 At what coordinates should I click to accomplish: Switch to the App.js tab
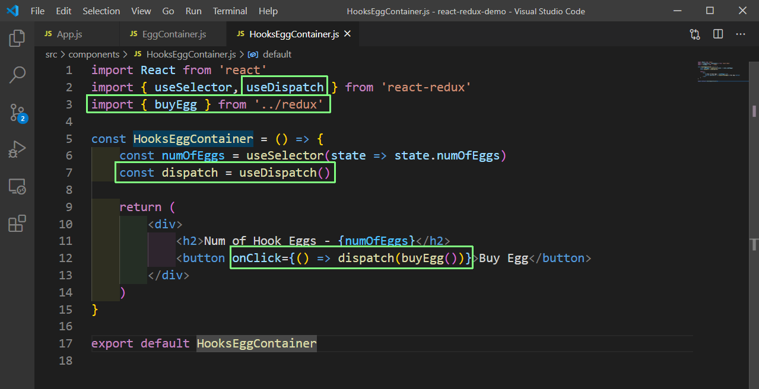pyautogui.click(x=77, y=34)
